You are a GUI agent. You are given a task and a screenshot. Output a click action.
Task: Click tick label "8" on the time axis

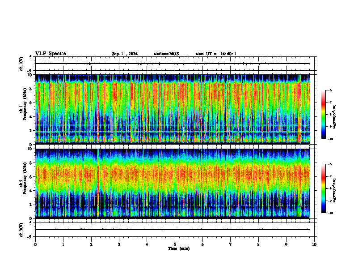tap(258, 244)
